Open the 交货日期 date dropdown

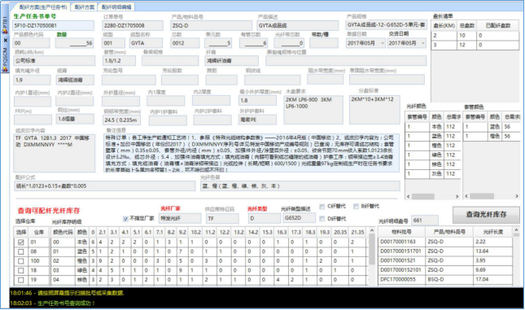pyautogui.click(x=423, y=43)
